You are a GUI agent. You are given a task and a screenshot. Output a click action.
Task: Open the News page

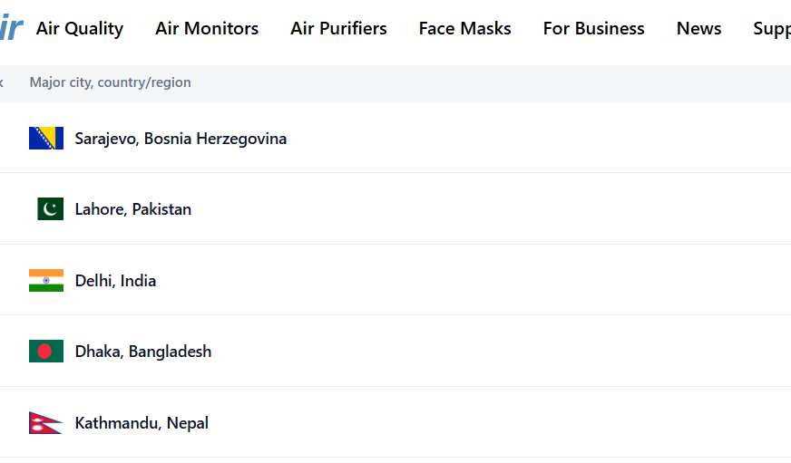[698, 28]
